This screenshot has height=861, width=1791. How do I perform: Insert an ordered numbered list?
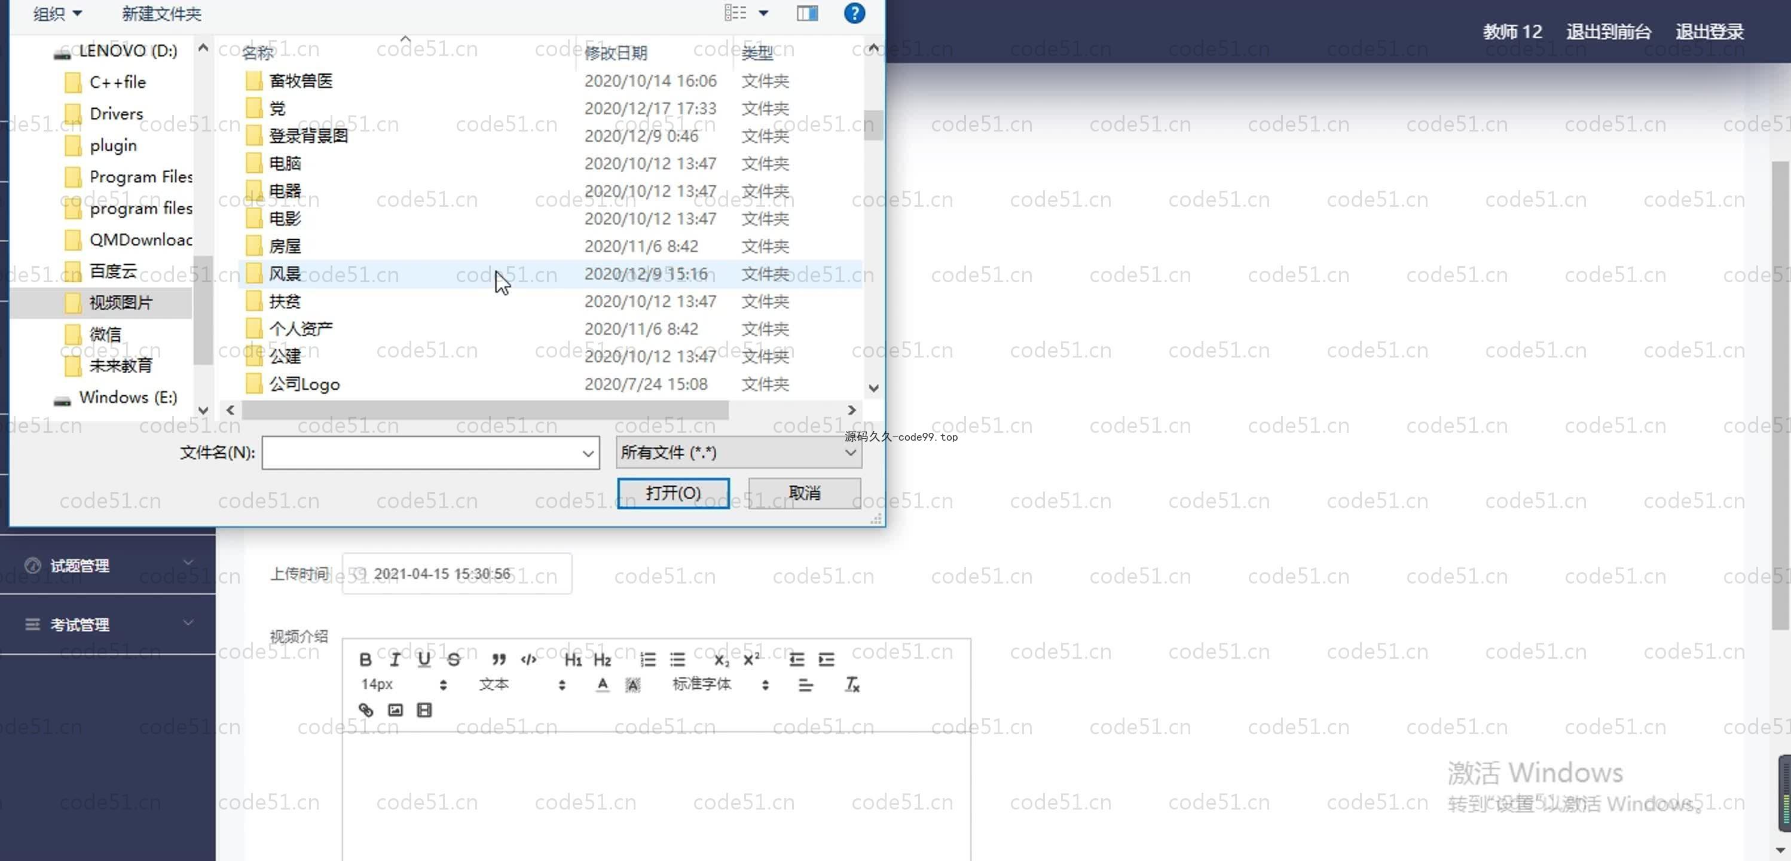pyautogui.click(x=647, y=660)
